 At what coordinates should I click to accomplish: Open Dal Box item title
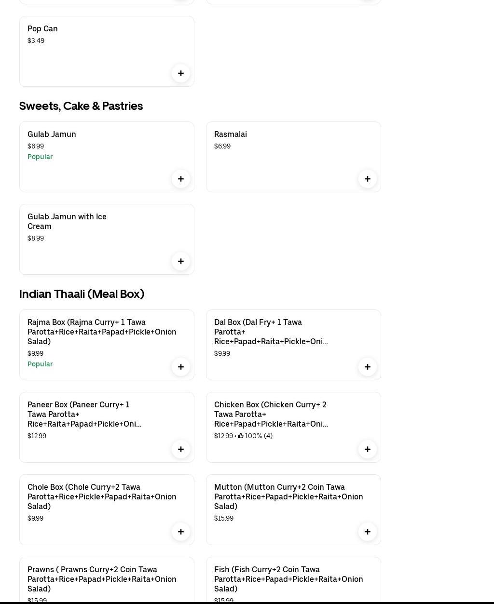pyautogui.click(x=271, y=332)
